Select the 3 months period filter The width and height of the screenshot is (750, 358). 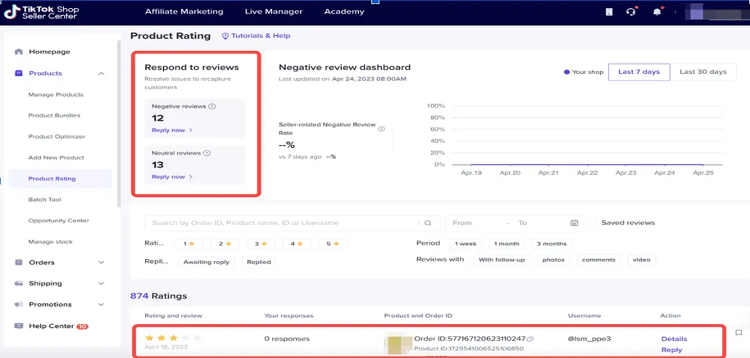pyautogui.click(x=552, y=244)
